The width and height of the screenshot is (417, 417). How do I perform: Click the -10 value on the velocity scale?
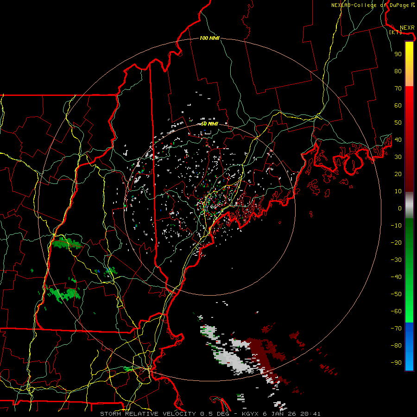coord(396,226)
